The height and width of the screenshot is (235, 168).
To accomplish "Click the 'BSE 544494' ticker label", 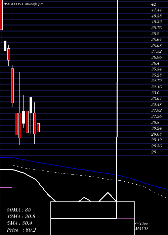I will (x=13, y=4).
